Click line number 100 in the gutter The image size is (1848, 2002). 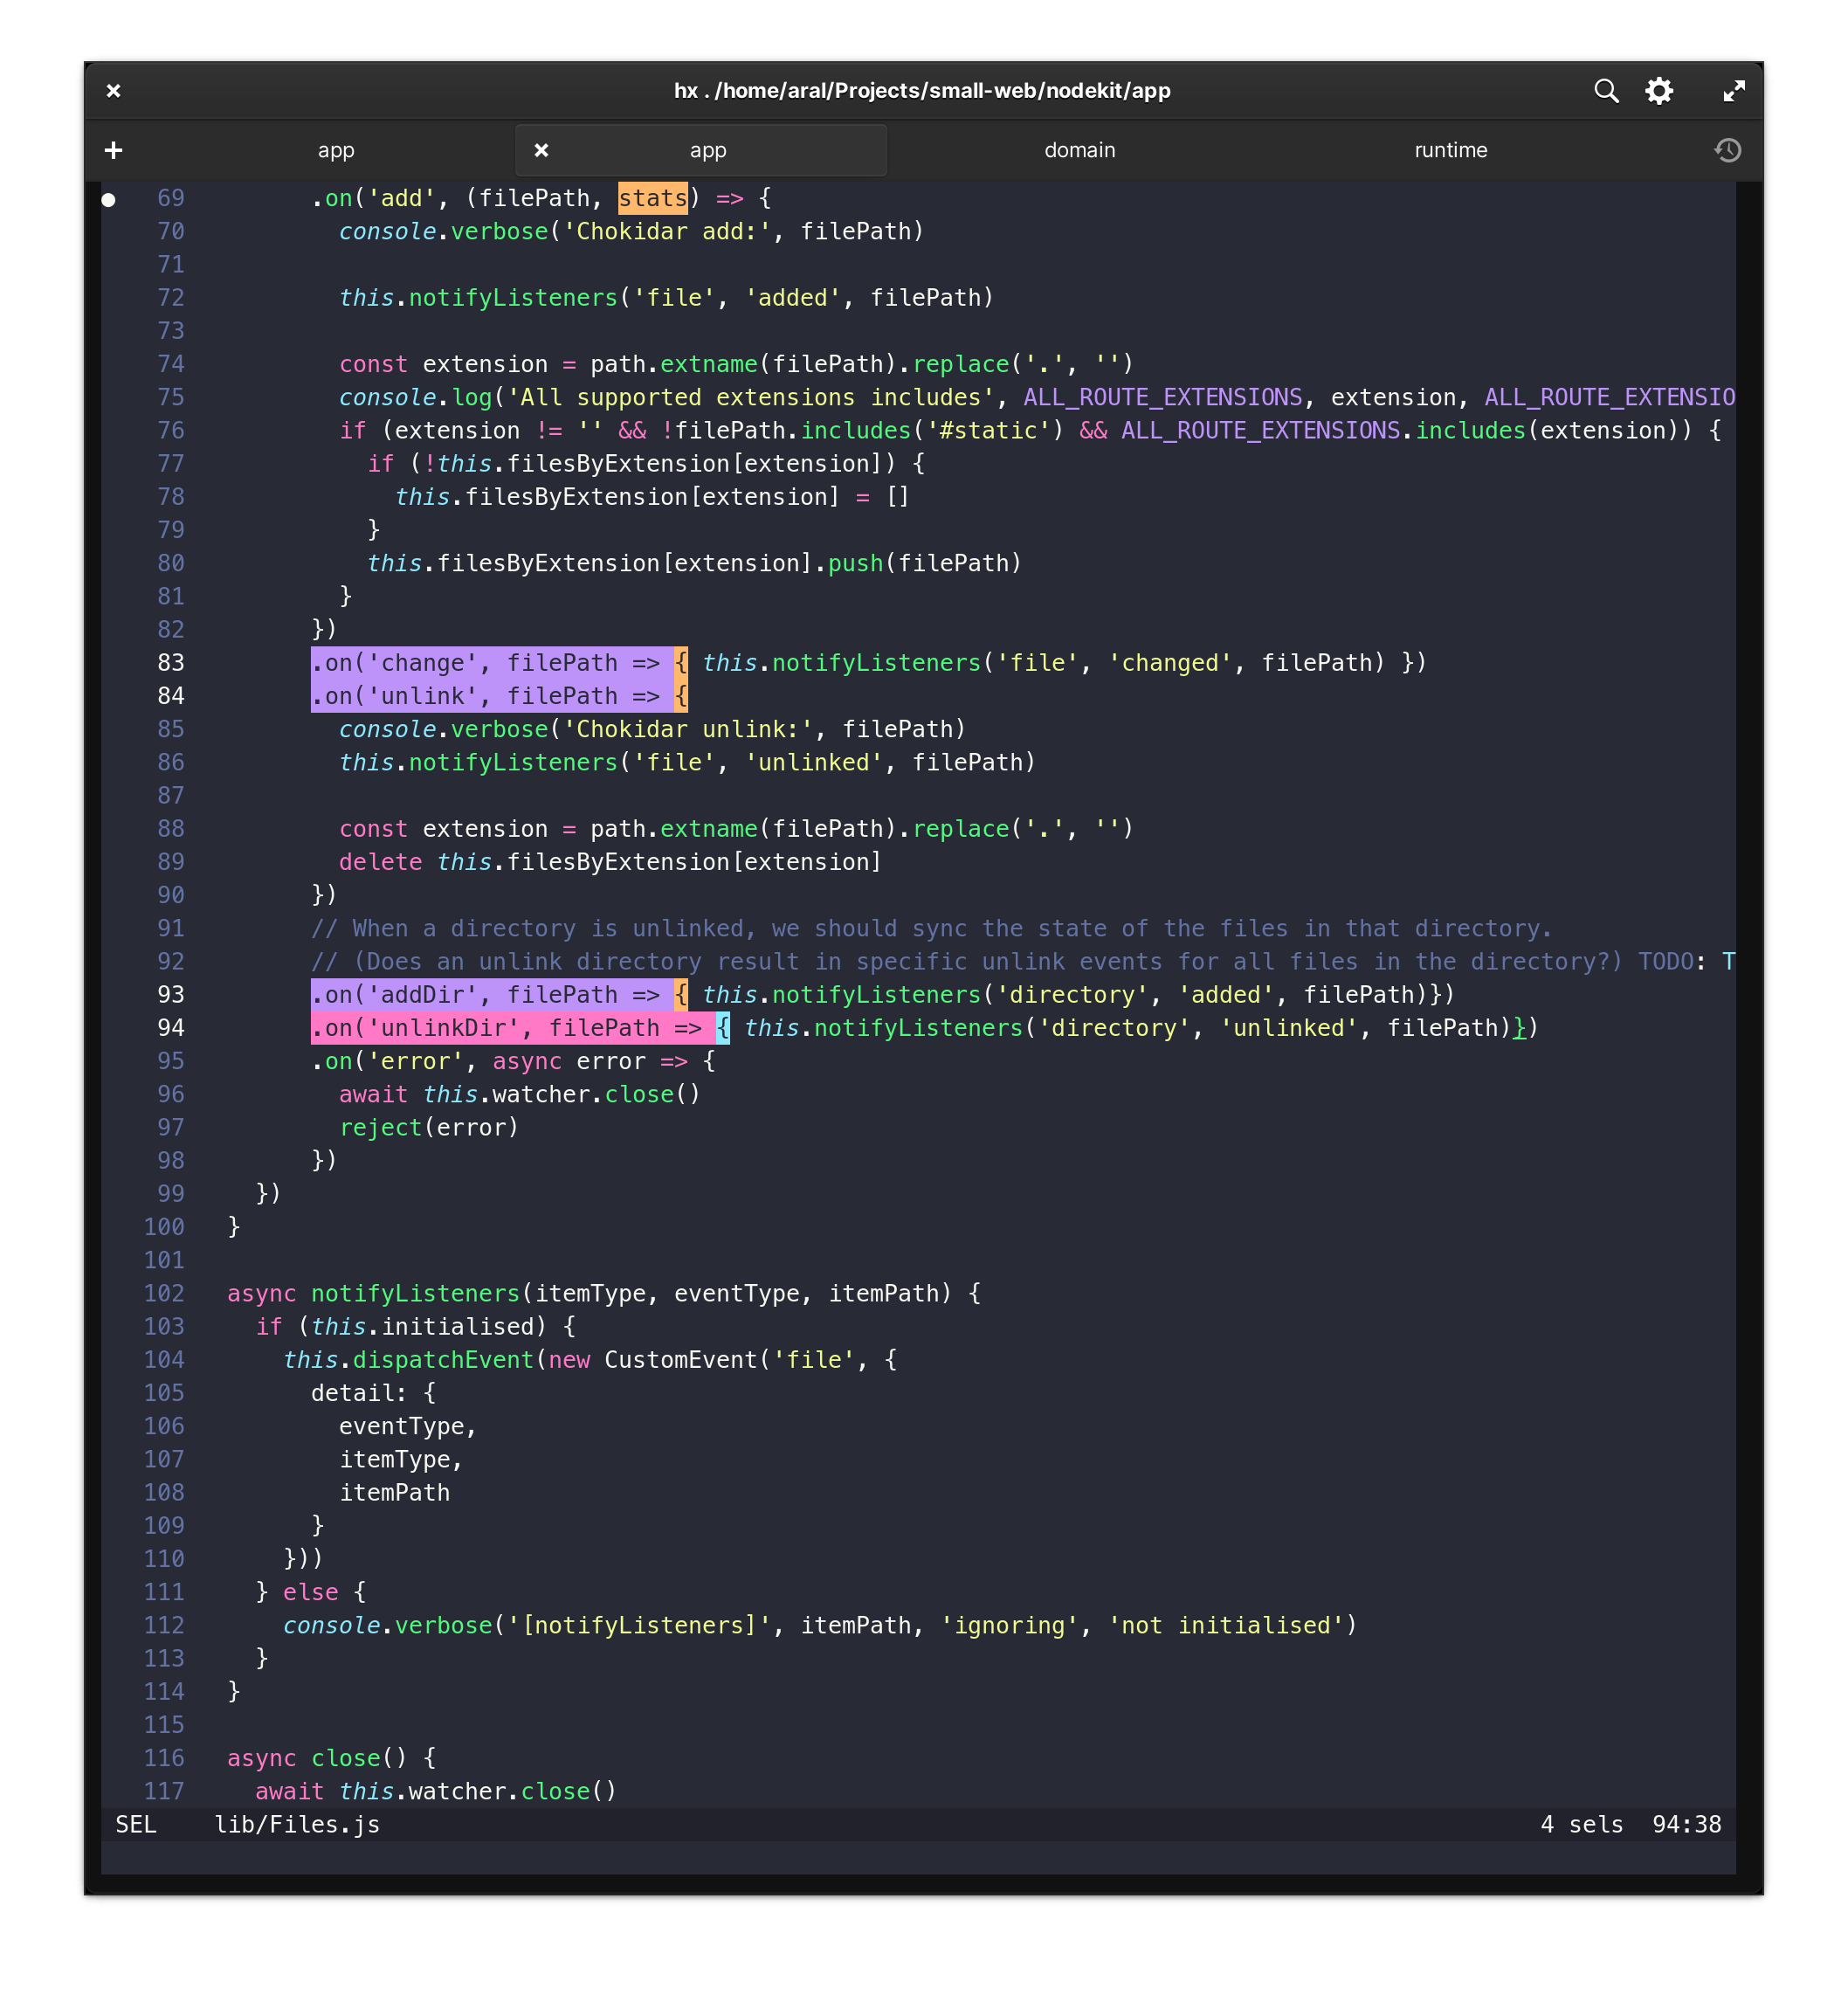click(163, 1226)
